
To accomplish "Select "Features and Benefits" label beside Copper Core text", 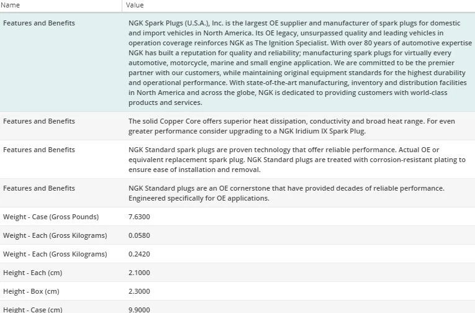I will point(38,121).
